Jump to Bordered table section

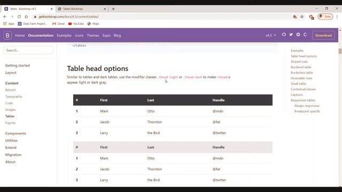click(x=301, y=67)
